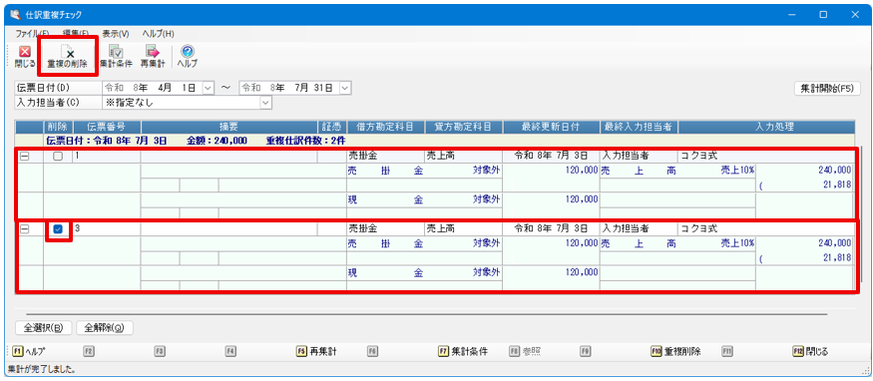
Task: Open the 編集 menu
Action: coord(76,34)
